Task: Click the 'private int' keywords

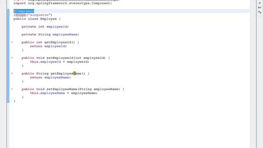Action: coord(33,26)
